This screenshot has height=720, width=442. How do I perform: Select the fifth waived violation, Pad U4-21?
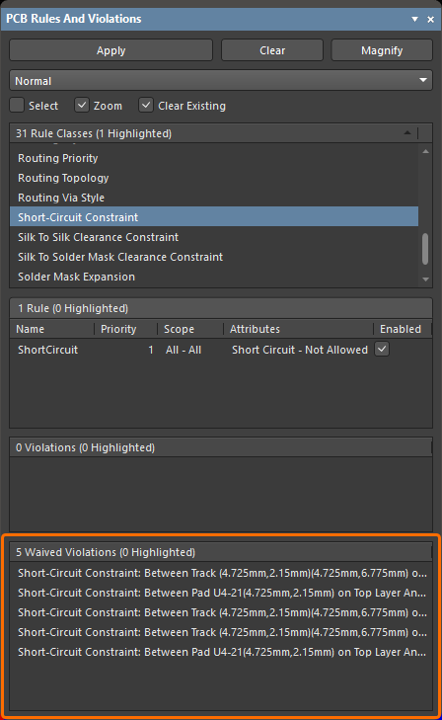221,652
